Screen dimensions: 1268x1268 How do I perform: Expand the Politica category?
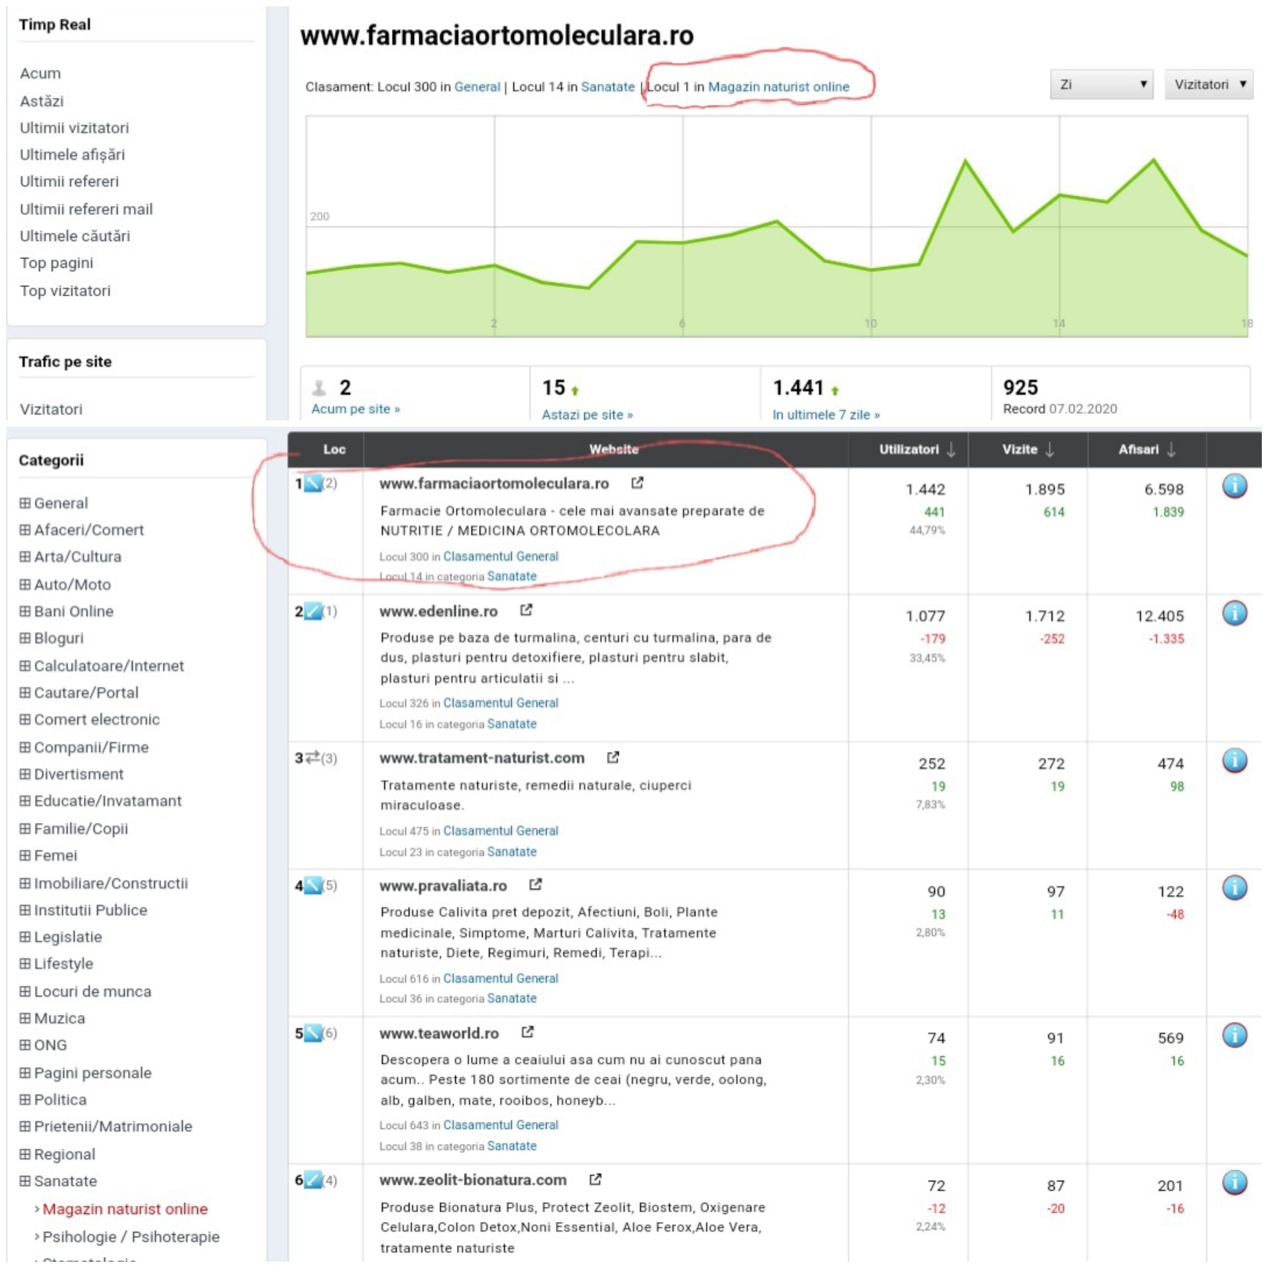coord(25,1099)
